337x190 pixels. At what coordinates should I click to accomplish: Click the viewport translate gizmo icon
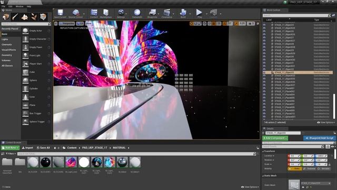pyautogui.click(x=192, y=23)
